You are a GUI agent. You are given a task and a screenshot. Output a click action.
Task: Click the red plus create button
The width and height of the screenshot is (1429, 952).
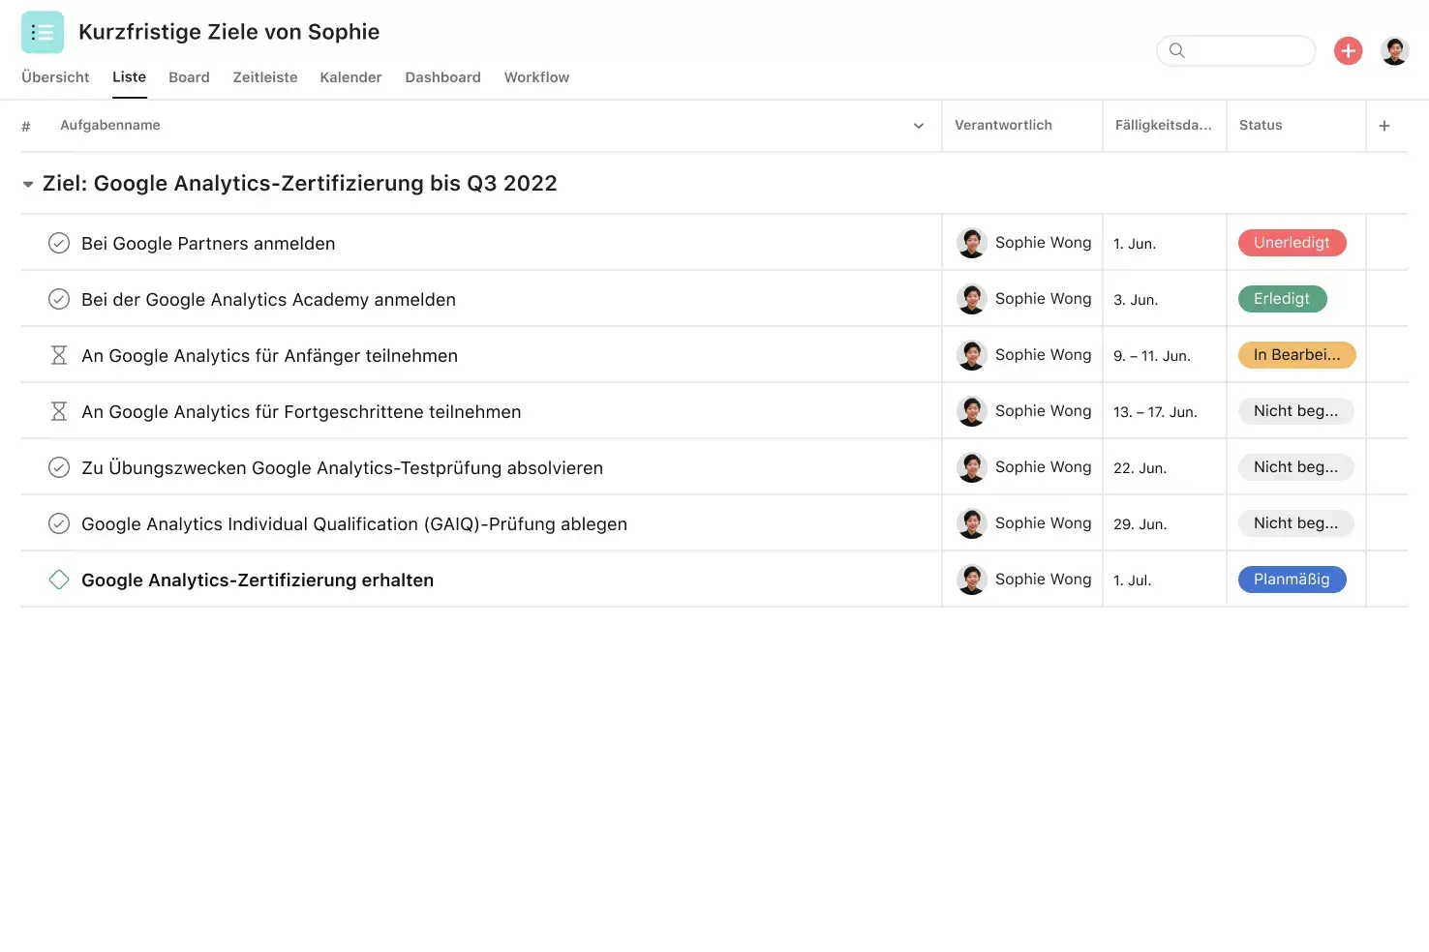coord(1348,50)
